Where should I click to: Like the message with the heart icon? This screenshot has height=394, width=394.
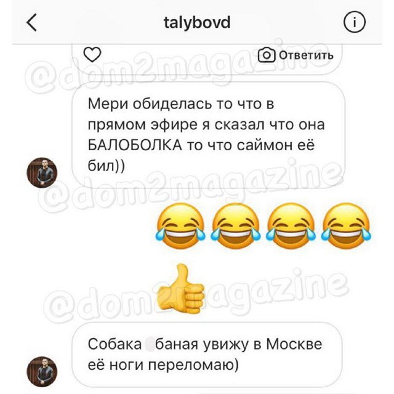[x=92, y=54]
